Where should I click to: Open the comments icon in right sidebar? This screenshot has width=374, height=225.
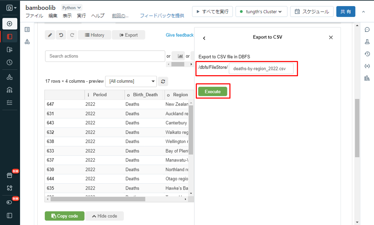[367, 30]
